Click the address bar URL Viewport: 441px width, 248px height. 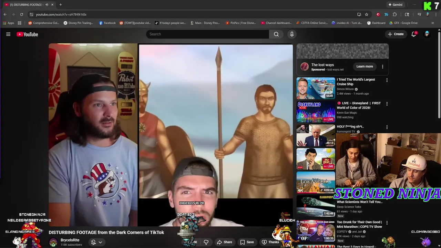click(61, 14)
